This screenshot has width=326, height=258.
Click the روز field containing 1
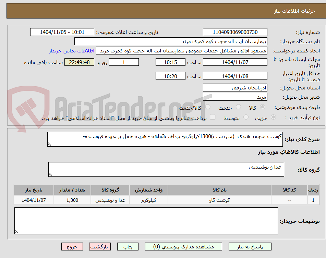tap(123, 62)
